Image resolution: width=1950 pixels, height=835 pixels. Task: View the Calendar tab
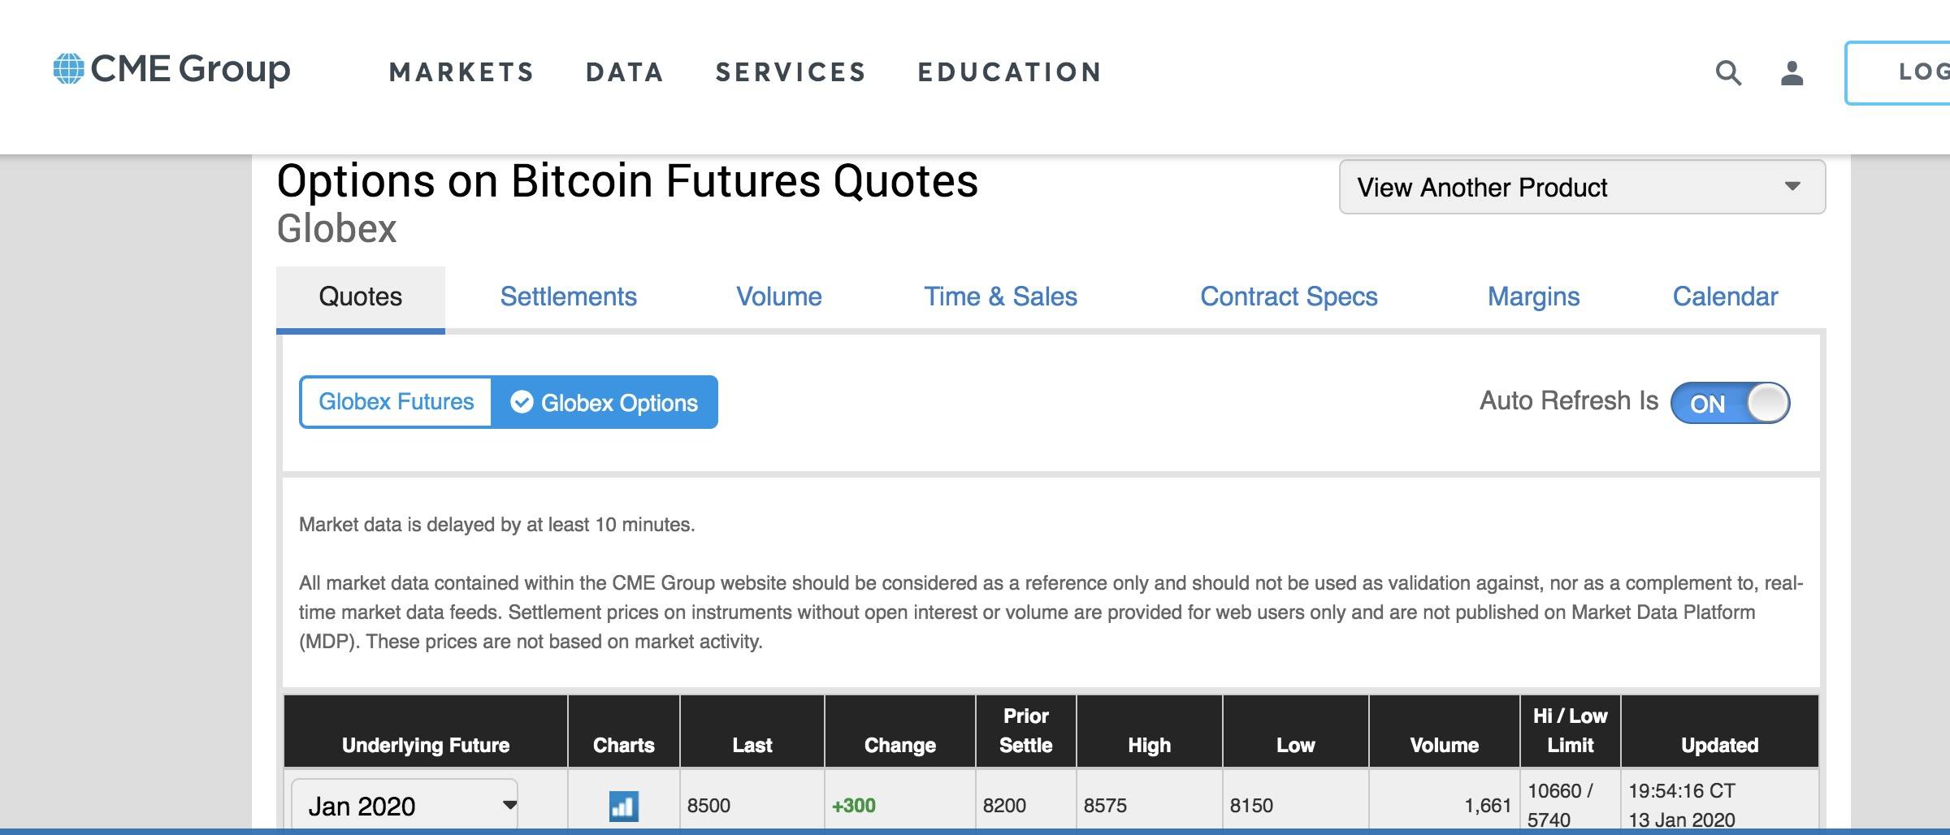(x=1725, y=296)
